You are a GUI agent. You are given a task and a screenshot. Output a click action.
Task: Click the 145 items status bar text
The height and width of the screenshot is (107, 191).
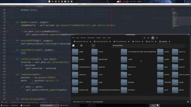point(89,102)
